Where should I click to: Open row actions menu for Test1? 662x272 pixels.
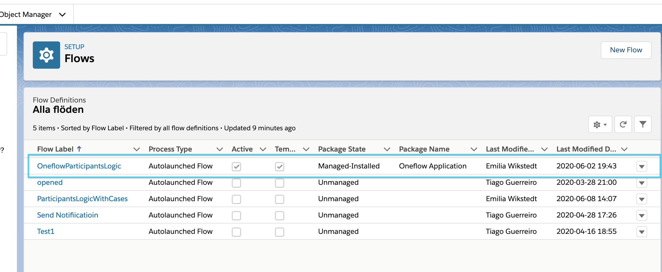click(642, 232)
